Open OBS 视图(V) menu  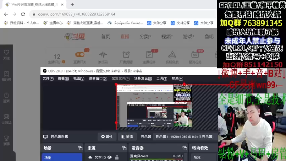click(79, 78)
